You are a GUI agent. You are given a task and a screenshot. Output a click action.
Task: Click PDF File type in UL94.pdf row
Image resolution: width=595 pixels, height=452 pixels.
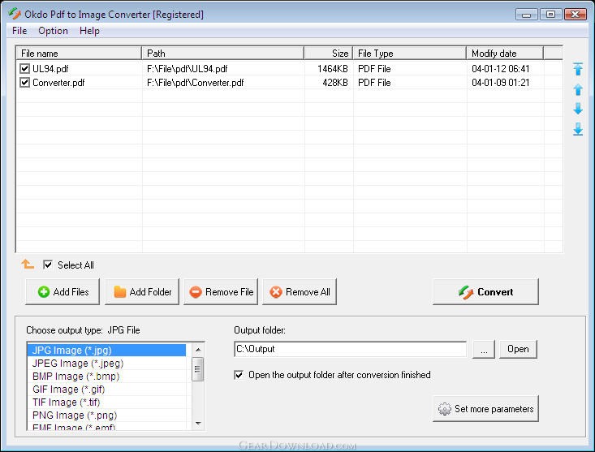point(374,69)
